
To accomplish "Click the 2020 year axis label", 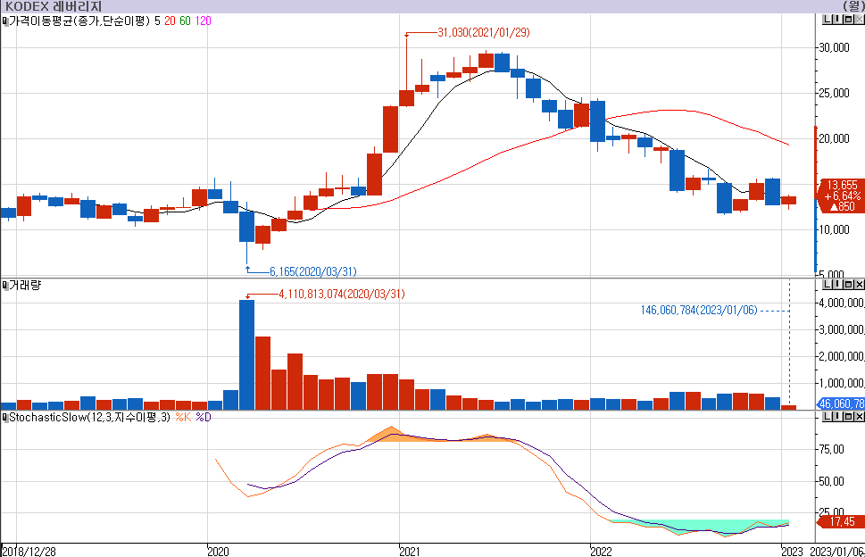I will (x=219, y=552).
